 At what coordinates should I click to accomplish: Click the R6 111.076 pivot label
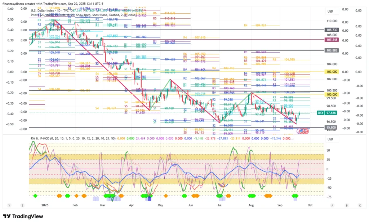tap(164, 13)
